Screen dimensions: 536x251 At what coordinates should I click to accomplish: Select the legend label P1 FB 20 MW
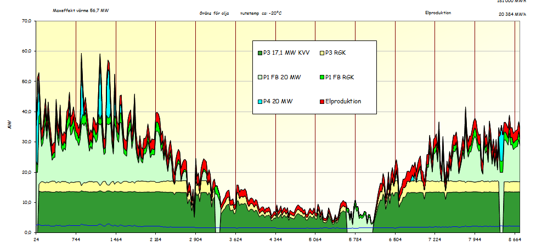click(x=282, y=77)
